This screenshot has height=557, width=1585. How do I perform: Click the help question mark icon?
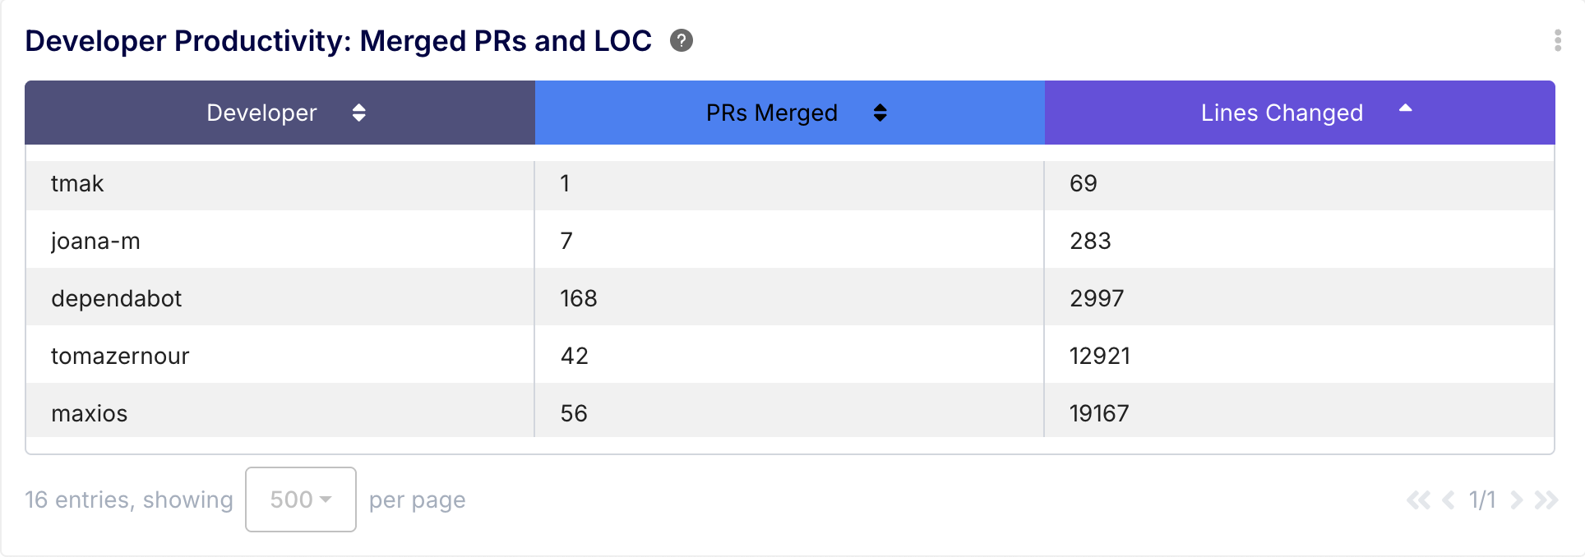681,40
